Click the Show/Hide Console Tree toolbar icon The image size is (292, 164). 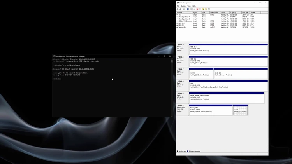click(184, 9)
